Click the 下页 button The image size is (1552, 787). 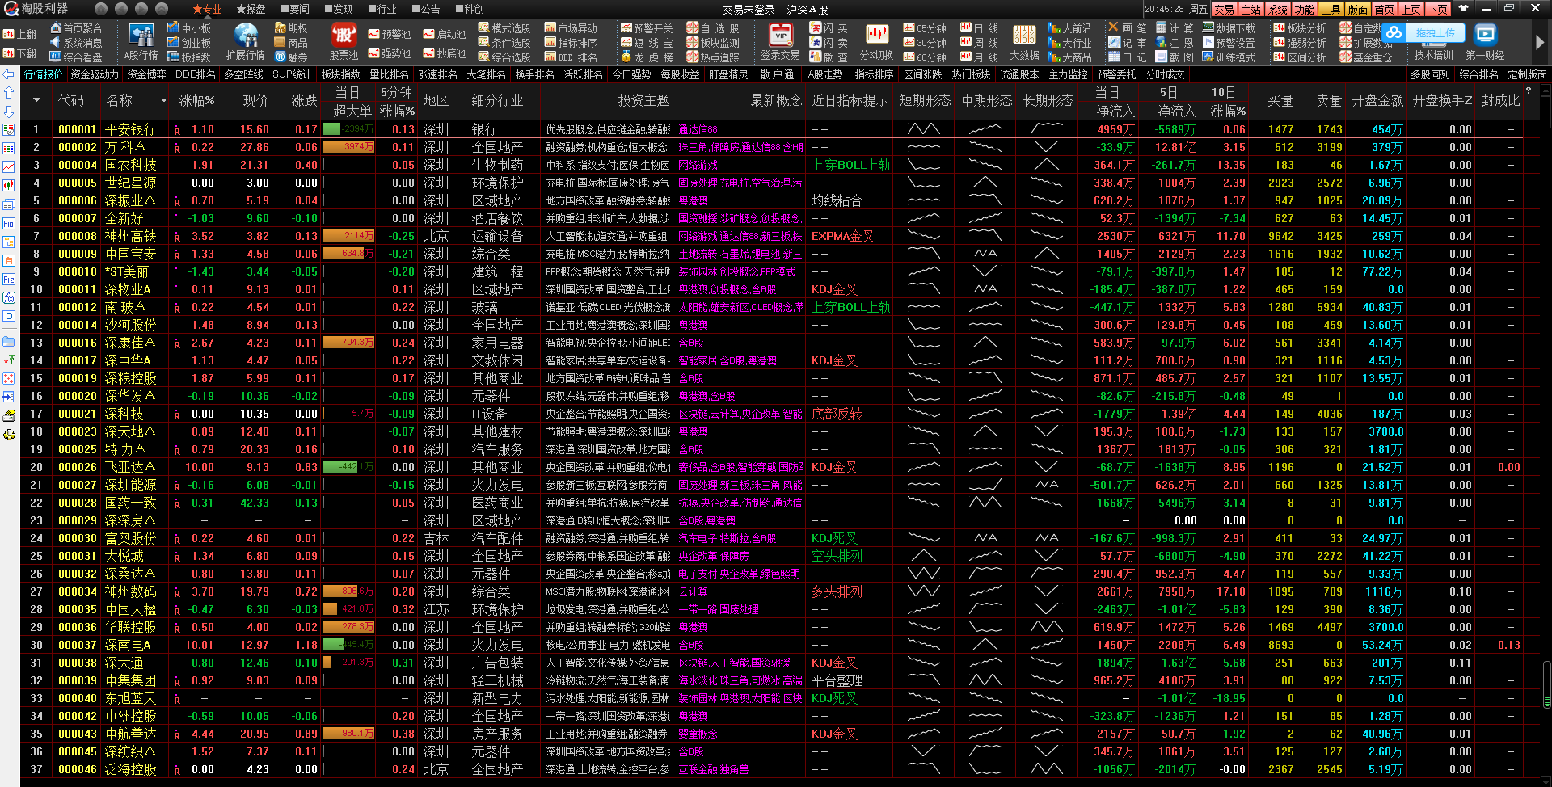(1438, 9)
